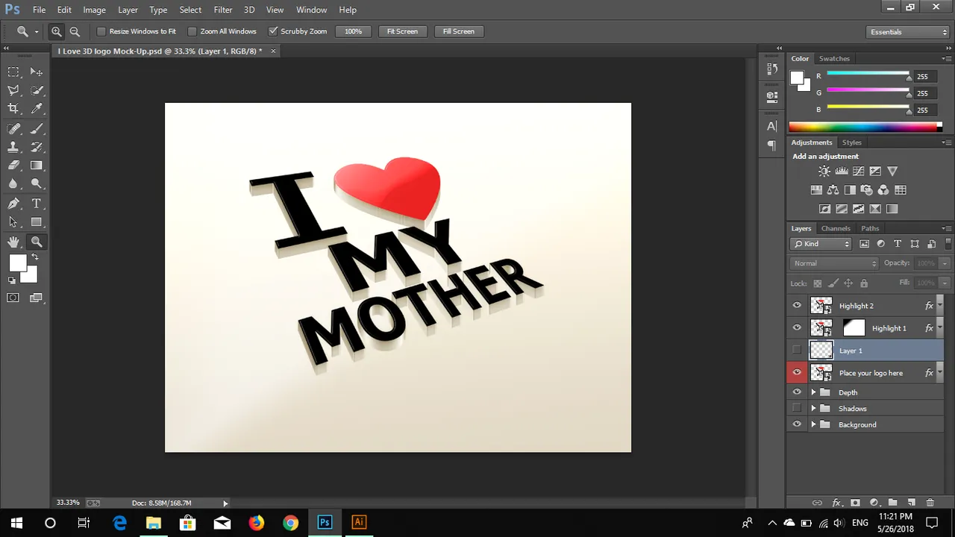Open the Essentials workspace dropdown
The image size is (955, 537).
click(908, 32)
